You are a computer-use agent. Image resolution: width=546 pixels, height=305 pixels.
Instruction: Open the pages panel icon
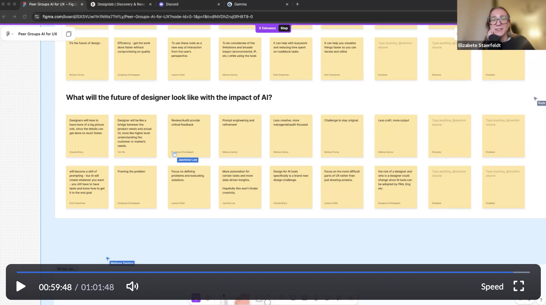69,34
